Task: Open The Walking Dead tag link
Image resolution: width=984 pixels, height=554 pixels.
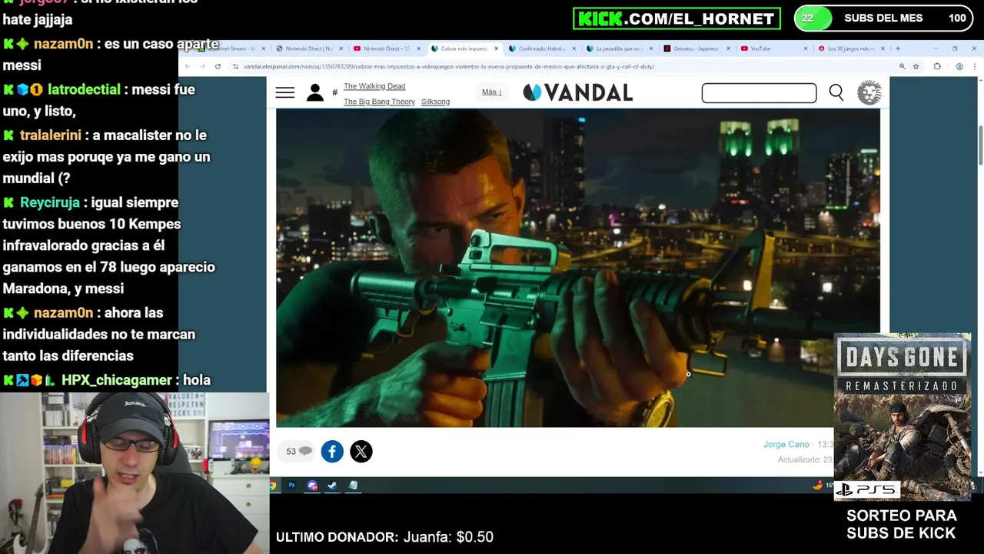Action: 374,86
